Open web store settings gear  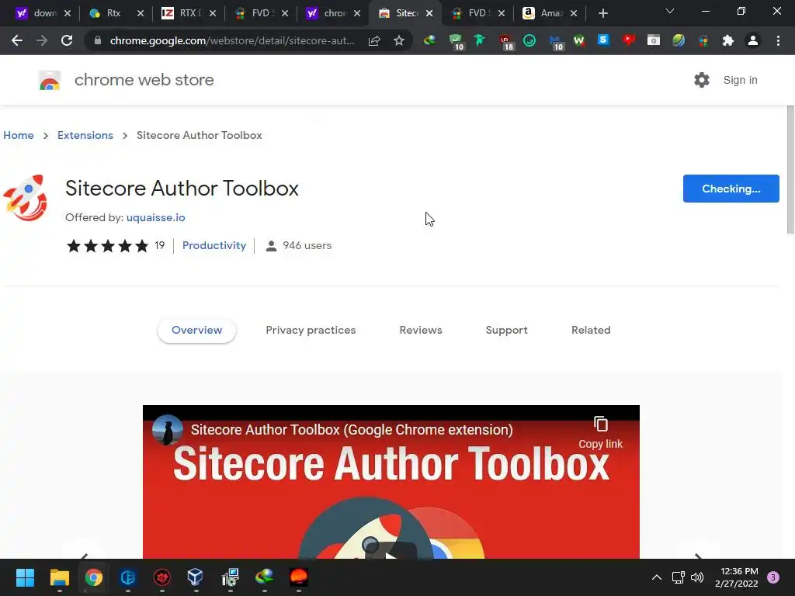coord(702,80)
